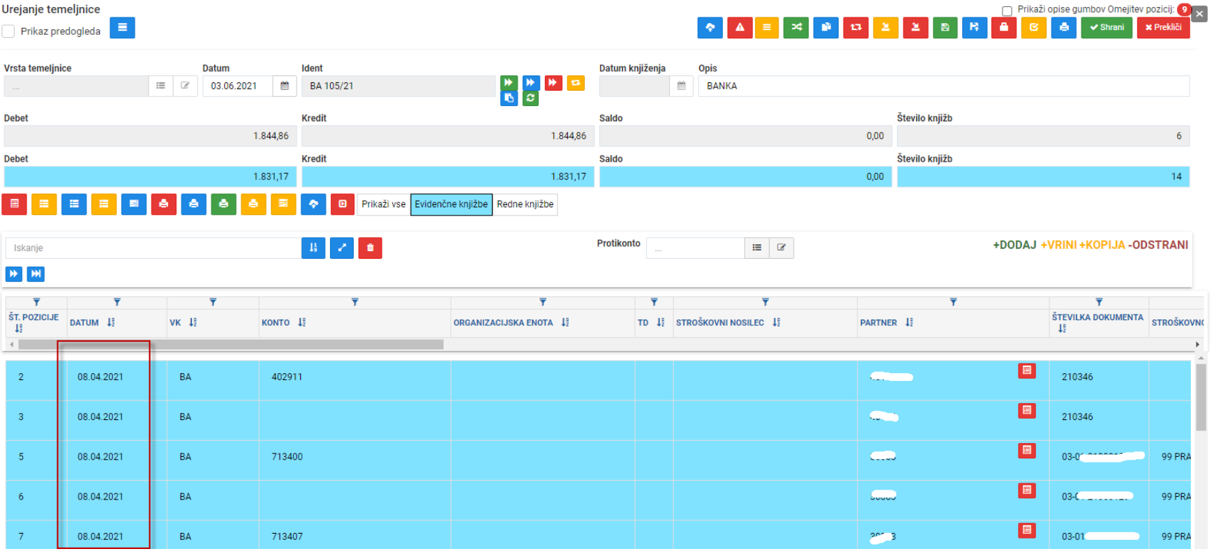Click the +KOPIJA link

coord(1102,245)
